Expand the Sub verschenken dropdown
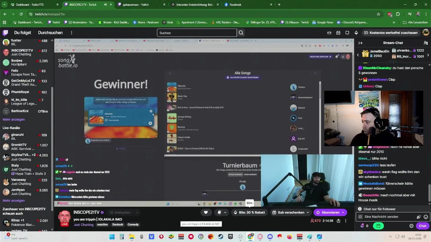 (x=307, y=212)
